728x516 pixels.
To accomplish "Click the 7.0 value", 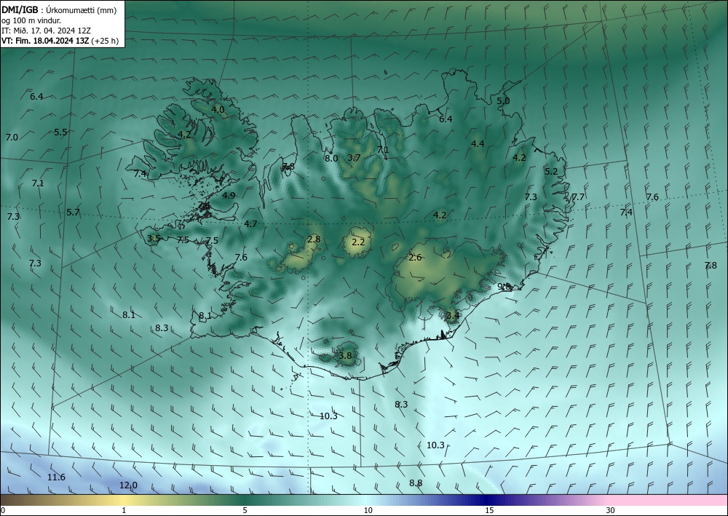I will point(12,138).
